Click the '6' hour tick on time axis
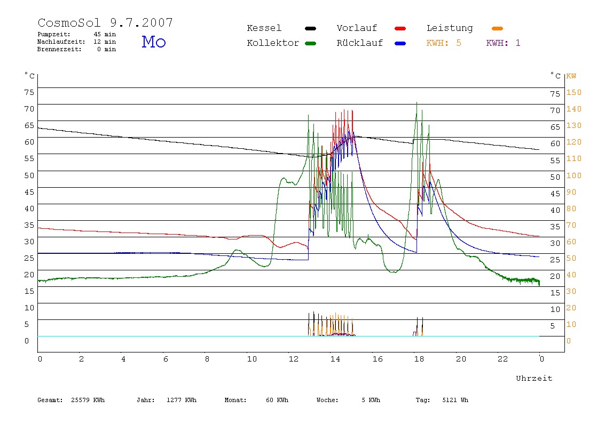This screenshot has height=433, width=613. click(166, 359)
